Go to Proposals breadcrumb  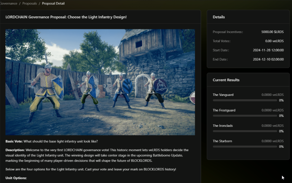point(30,3)
